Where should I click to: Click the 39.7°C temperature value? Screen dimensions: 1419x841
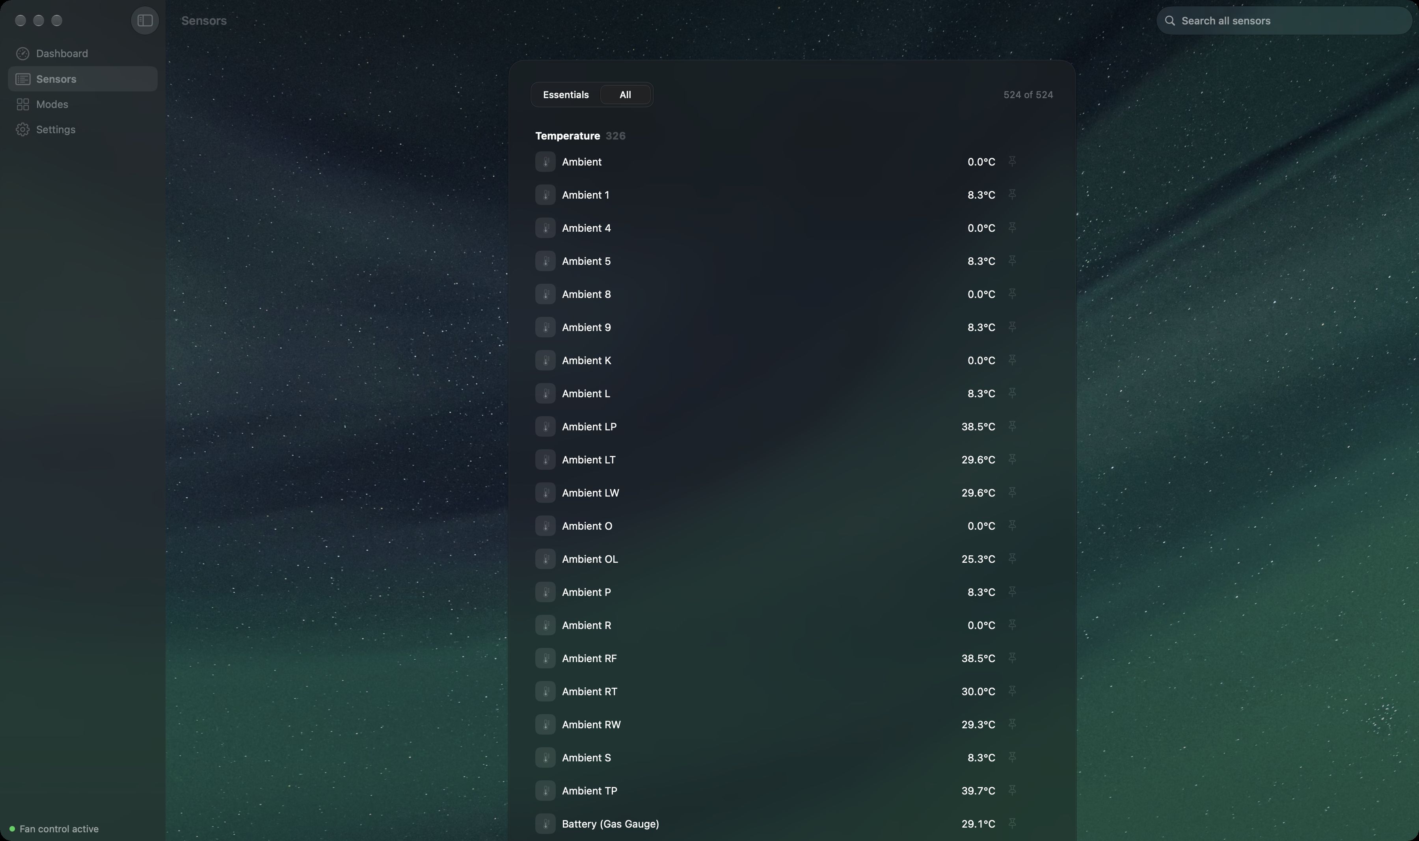pyautogui.click(x=978, y=791)
